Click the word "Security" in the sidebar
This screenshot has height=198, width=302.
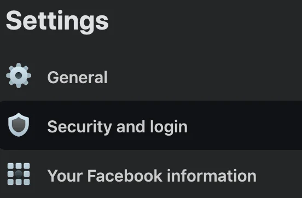click(79, 127)
